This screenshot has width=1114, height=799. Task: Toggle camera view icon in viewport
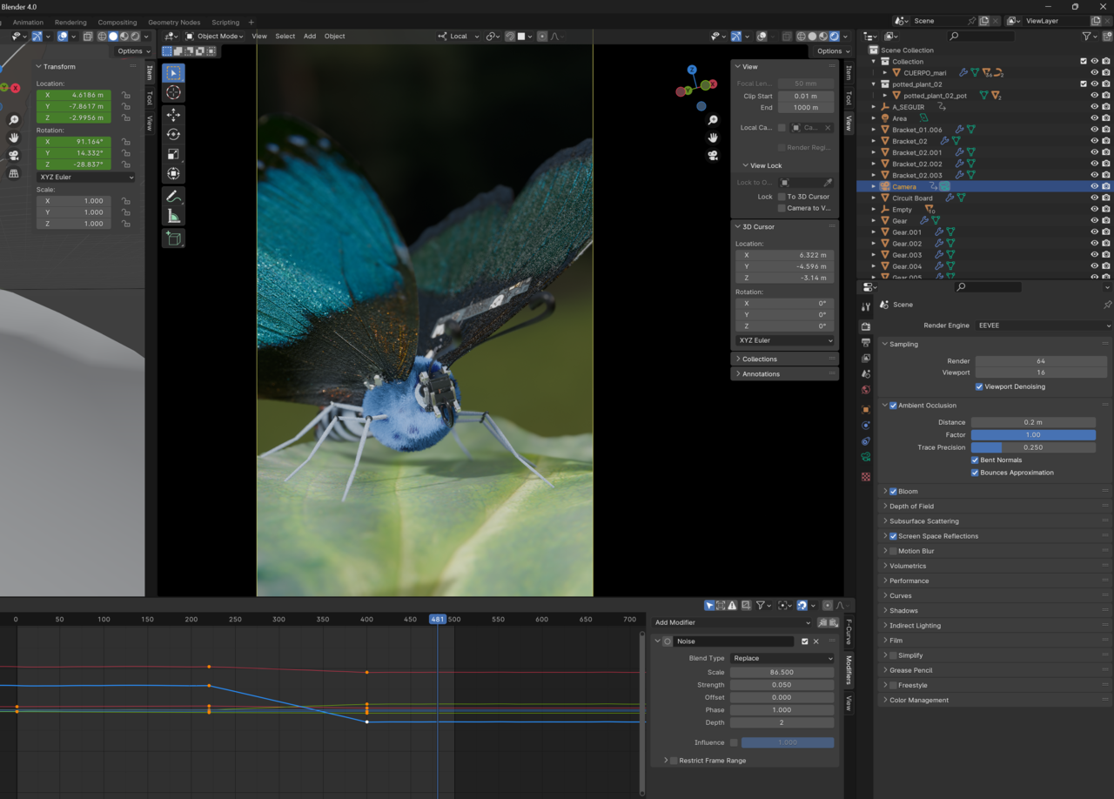pyautogui.click(x=713, y=156)
